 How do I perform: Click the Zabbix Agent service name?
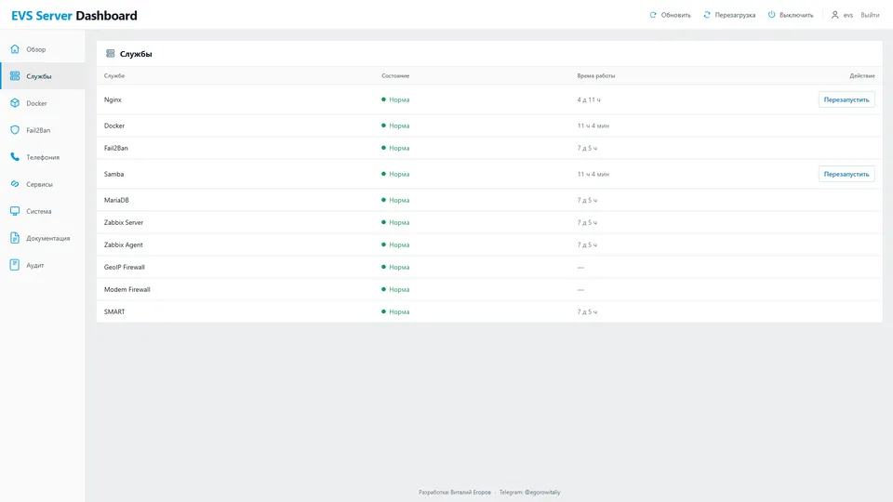point(123,244)
